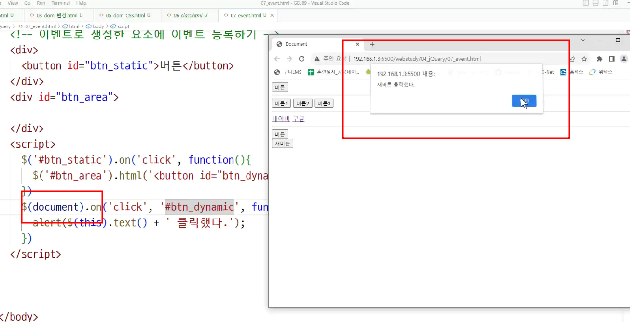
Task: Click the browser address bar URL
Action: click(417, 59)
